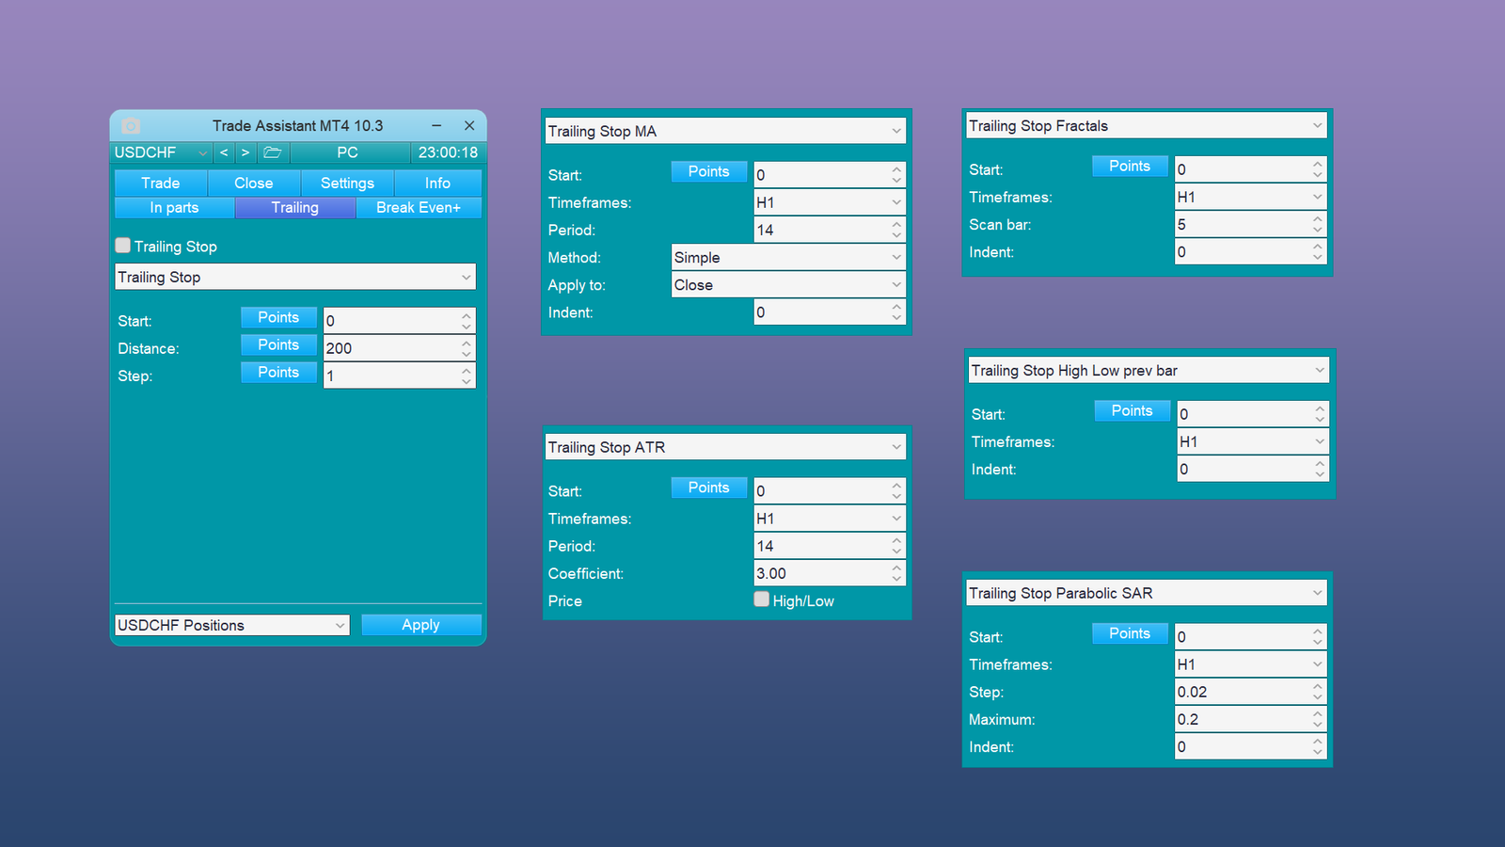The height and width of the screenshot is (847, 1505).
Task: Click Indent field in Trailing Stop MA panel
Action: tap(830, 312)
